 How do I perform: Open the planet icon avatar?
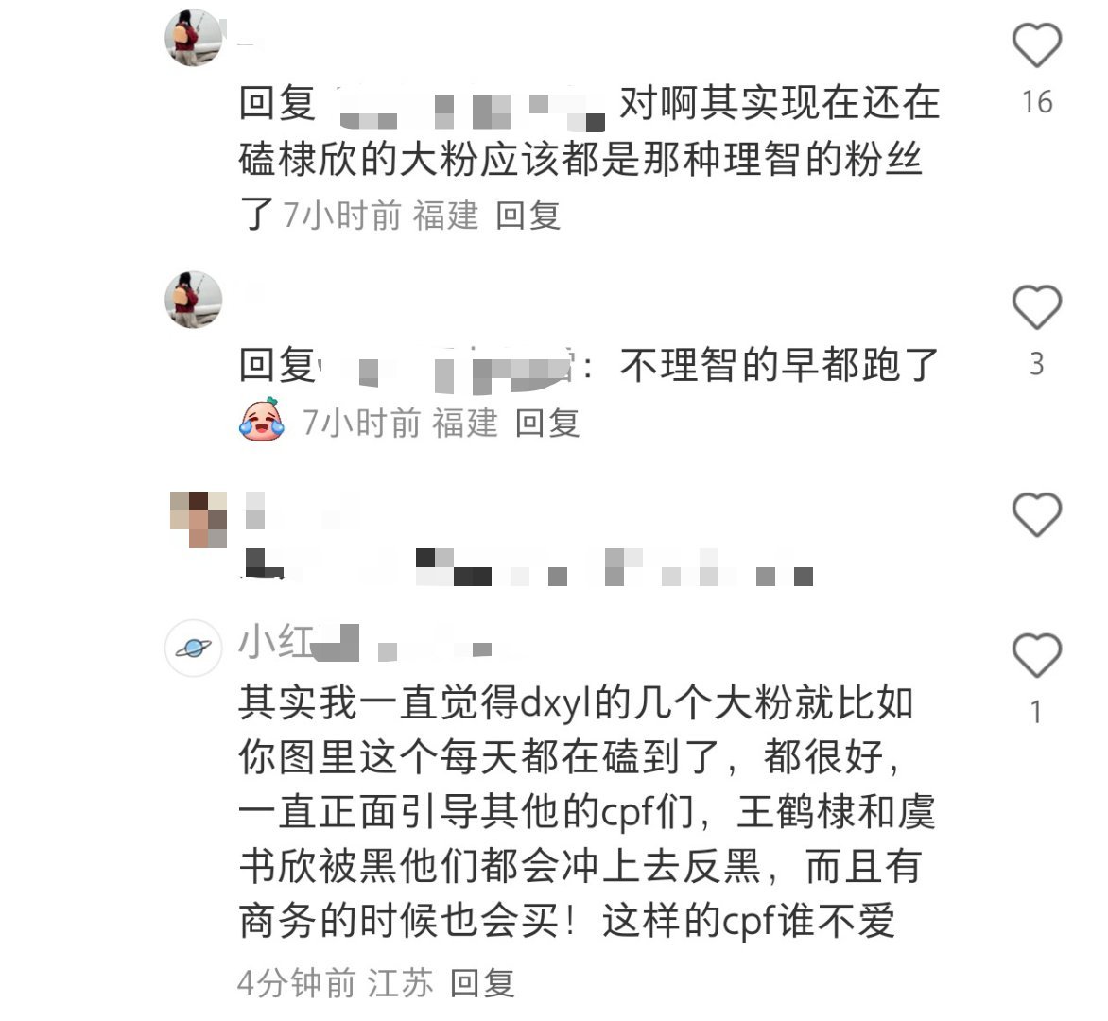click(x=194, y=648)
